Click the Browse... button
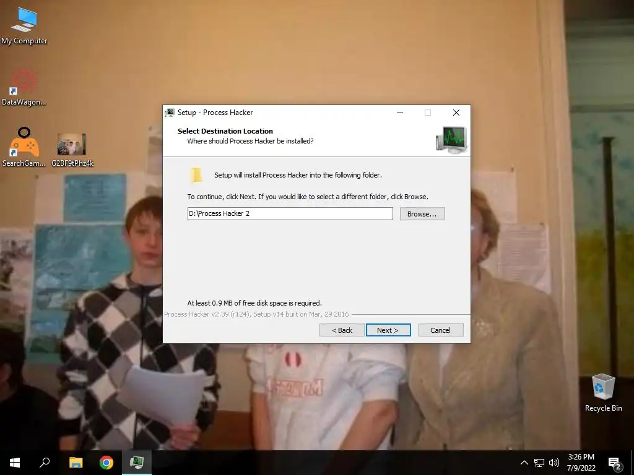 422,213
